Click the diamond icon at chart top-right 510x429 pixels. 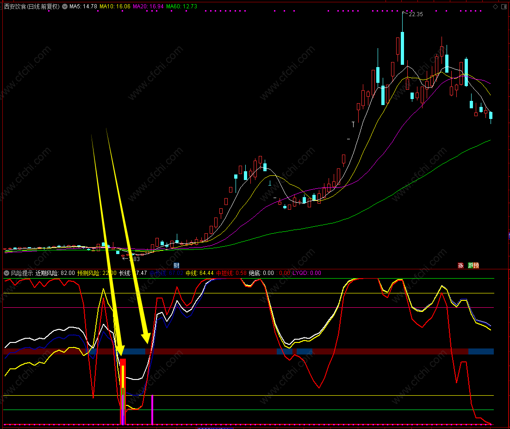pyautogui.click(x=495, y=6)
